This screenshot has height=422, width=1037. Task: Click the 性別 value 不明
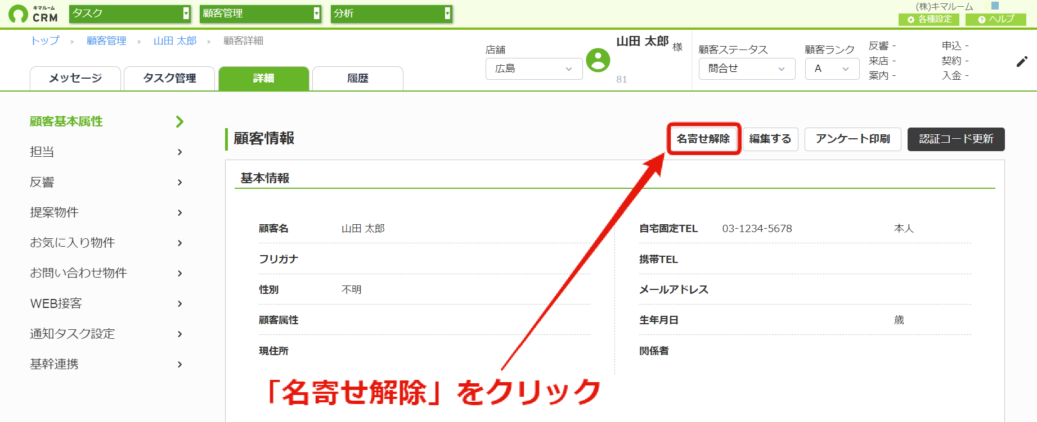351,289
